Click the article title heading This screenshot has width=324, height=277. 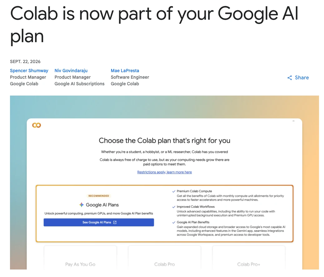pyautogui.click(x=154, y=24)
